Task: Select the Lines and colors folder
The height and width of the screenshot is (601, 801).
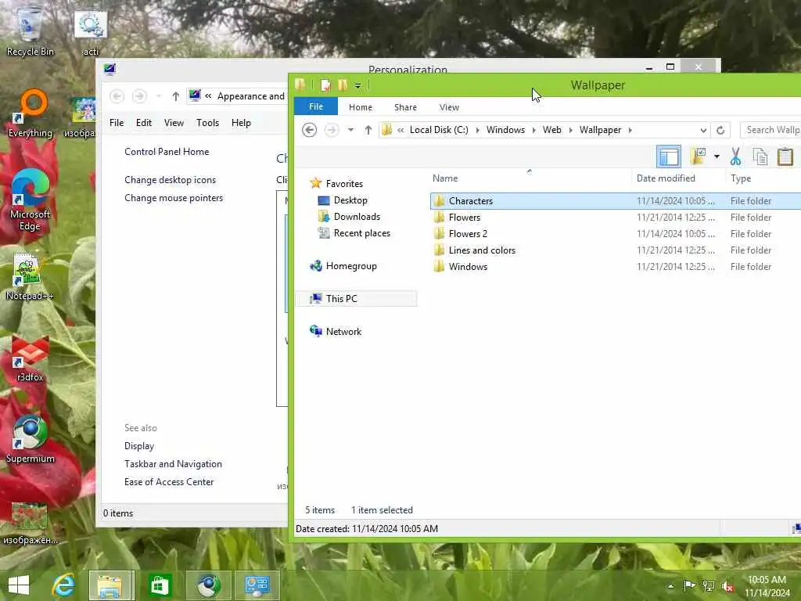Action: tap(616, 250)
